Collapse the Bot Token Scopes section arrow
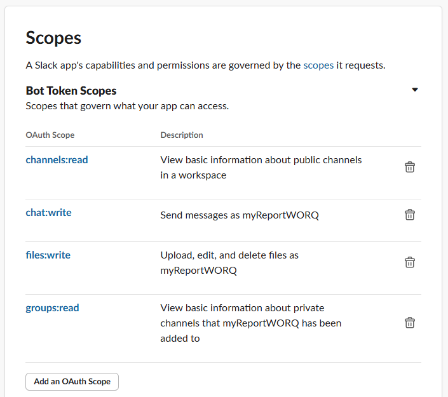 point(415,90)
